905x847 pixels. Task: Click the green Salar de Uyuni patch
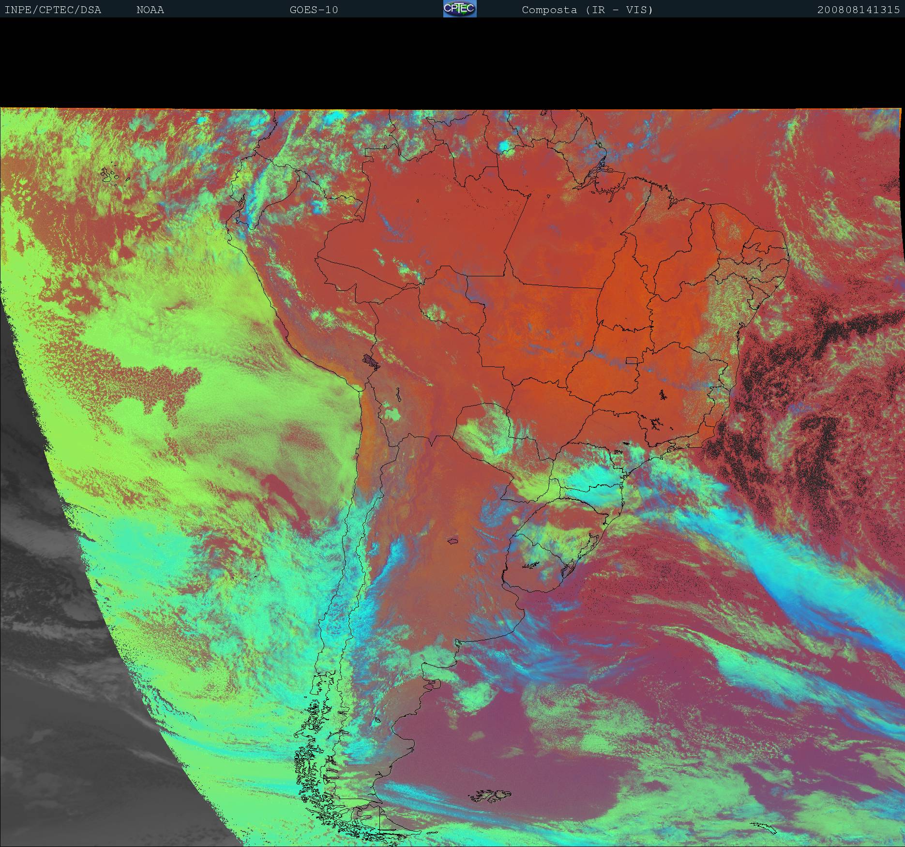pos(392,414)
